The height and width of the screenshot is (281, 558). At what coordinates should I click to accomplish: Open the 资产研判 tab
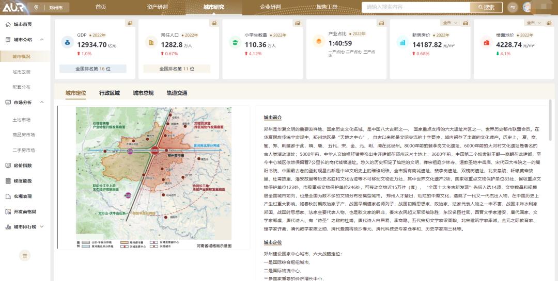pos(157,7)
